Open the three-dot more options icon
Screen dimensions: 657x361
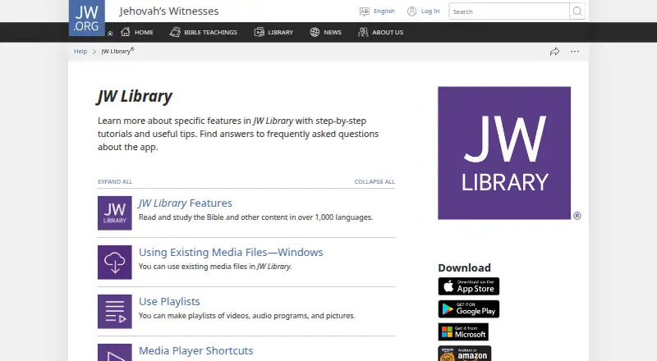click(574, 52)
